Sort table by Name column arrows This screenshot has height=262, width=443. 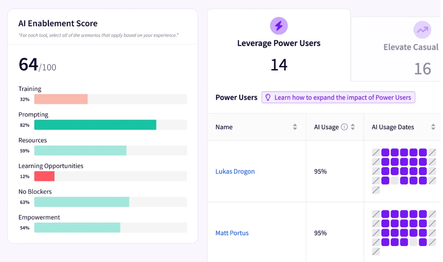[295, 127]
